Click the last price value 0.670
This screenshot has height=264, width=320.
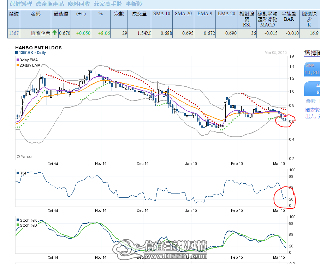[65, 33]
